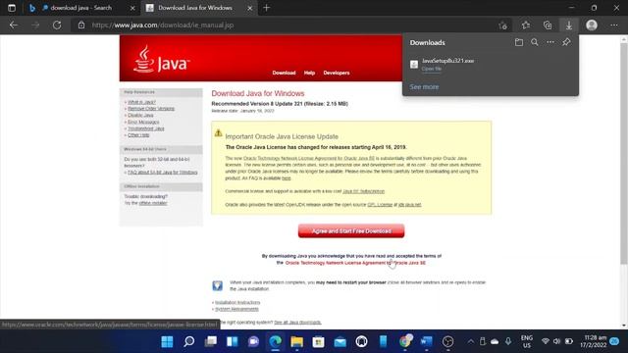Open the Edge profile avatar
The image size is (628, 353).
(592, 25)
